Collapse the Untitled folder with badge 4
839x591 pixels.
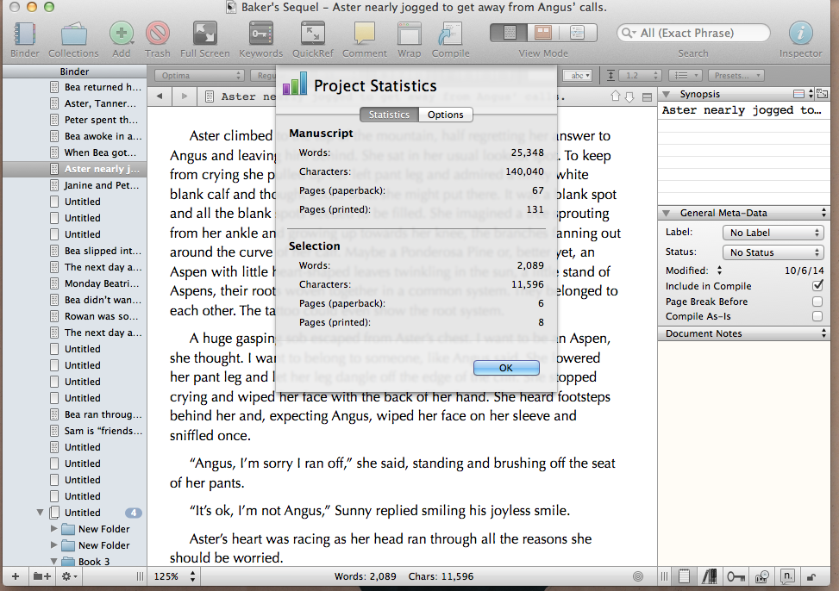tap(41, 513)
